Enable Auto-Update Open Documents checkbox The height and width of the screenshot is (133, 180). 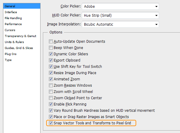click(51, 42)
